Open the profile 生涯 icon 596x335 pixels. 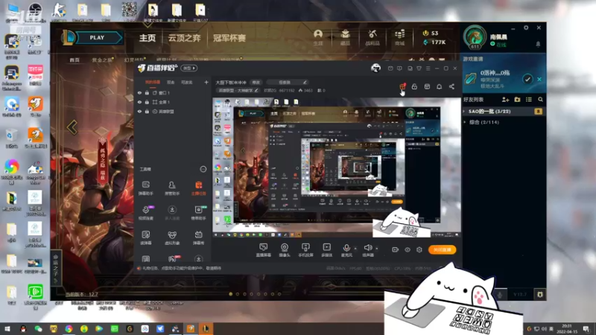(318, 38)
